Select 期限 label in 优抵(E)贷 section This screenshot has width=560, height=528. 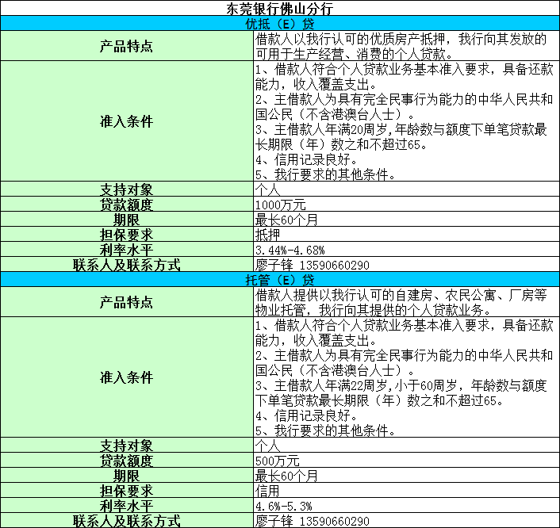coord(127,219)
